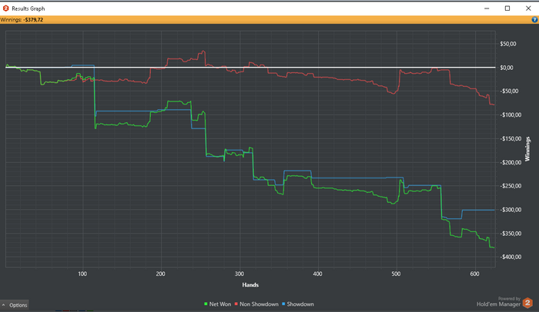This screenshot has width=539, height=312.
Task: Minimize the Results Graph window
Action: [487, 8]
